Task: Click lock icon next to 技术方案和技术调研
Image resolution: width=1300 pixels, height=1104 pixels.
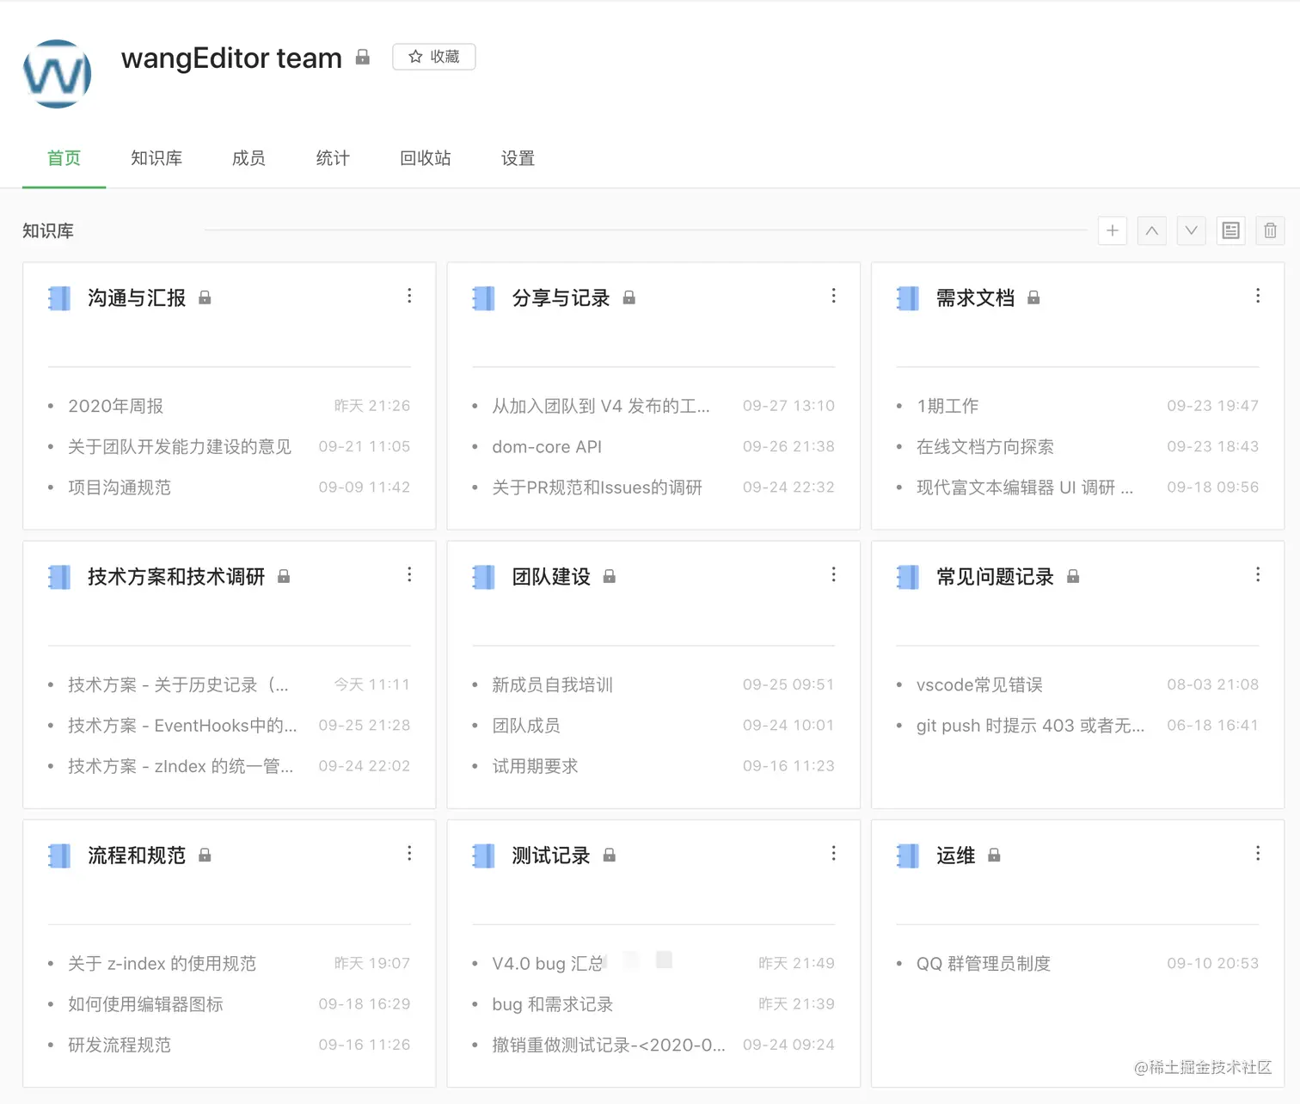Action: pyautogui.click(x=284, y=576)
